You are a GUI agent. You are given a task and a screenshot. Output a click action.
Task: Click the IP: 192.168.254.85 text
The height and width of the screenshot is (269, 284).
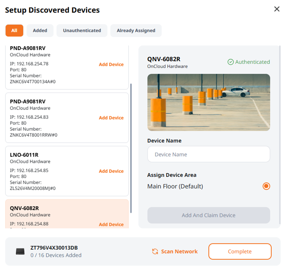click(x=29, y=170)
